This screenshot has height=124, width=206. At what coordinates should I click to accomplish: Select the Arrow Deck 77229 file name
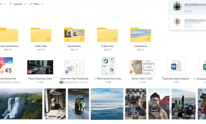click(x=142, y=79)
